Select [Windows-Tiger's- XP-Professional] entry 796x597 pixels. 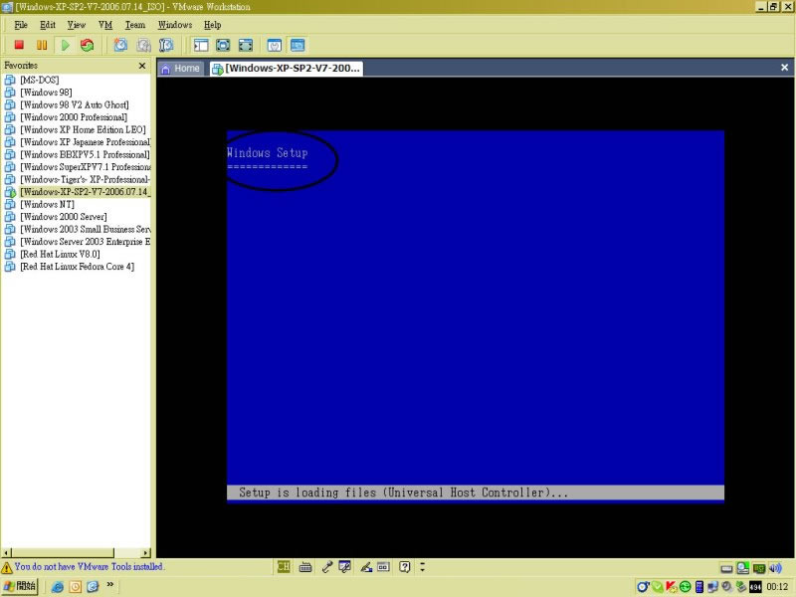pyautogui.click(x=78, y=179)
